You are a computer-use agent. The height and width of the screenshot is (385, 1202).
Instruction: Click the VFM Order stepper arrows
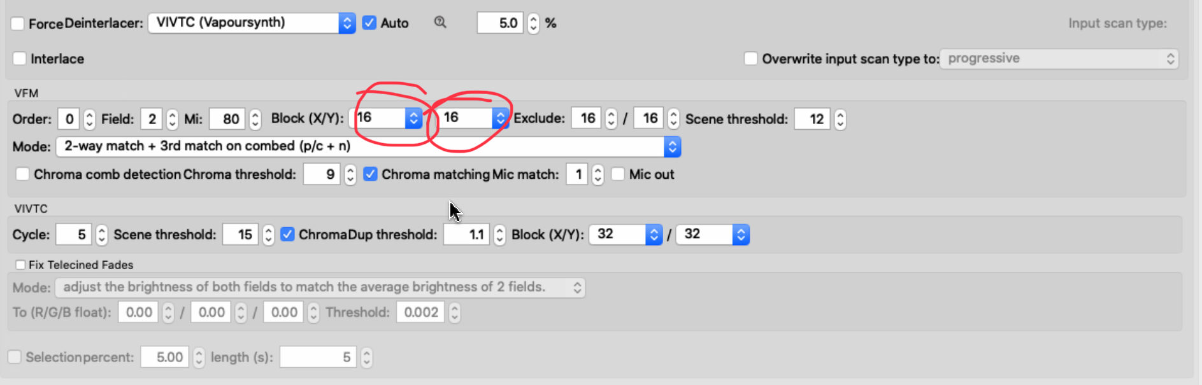[x=89, y=119]
